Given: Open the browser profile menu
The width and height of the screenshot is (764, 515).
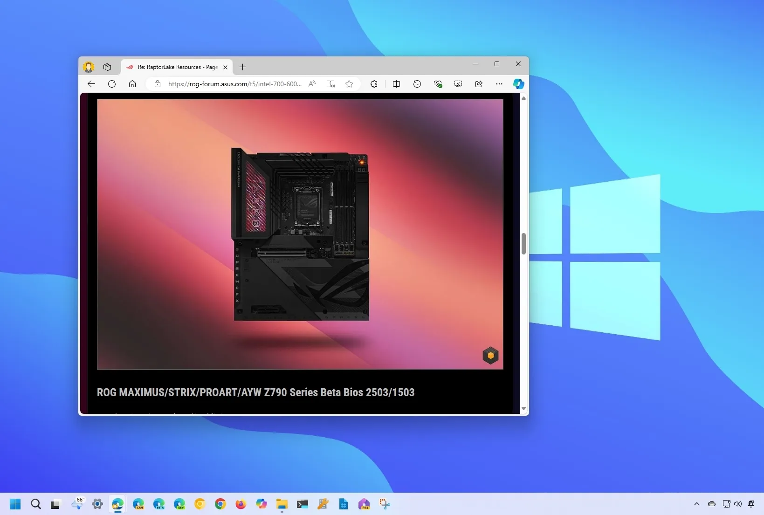Looking at the screenshot, I should click(89, 67).
